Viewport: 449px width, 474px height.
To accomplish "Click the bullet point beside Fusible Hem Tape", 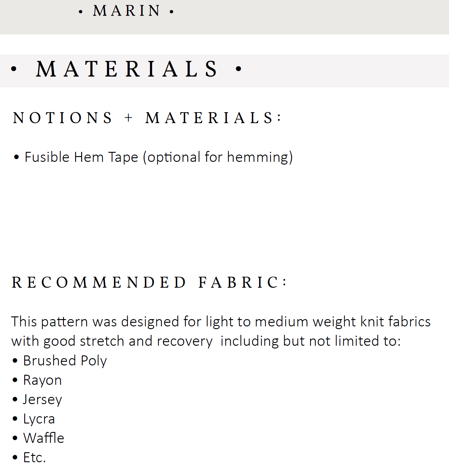I will 16,157.
